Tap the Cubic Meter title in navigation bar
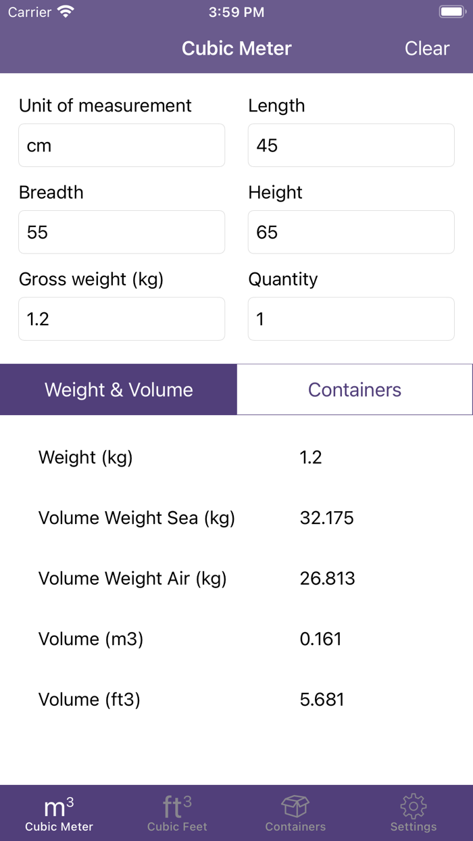The image size is (473, 841). [236, 48]
